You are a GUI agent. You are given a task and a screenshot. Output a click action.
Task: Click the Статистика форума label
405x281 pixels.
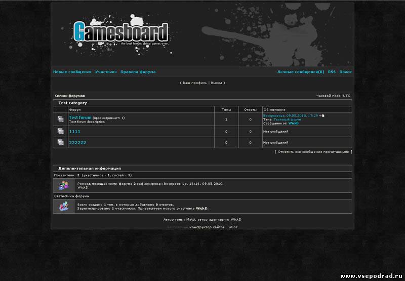point(71,196)
